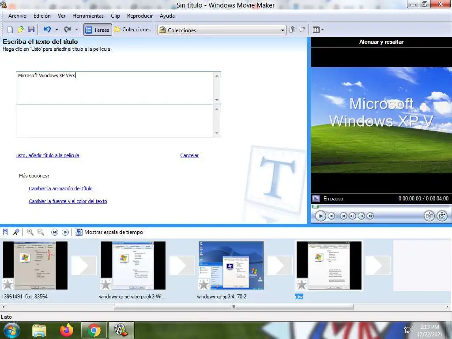
Task: Open Google Chrome from the taskbar
Action: [x=94, y=330]
